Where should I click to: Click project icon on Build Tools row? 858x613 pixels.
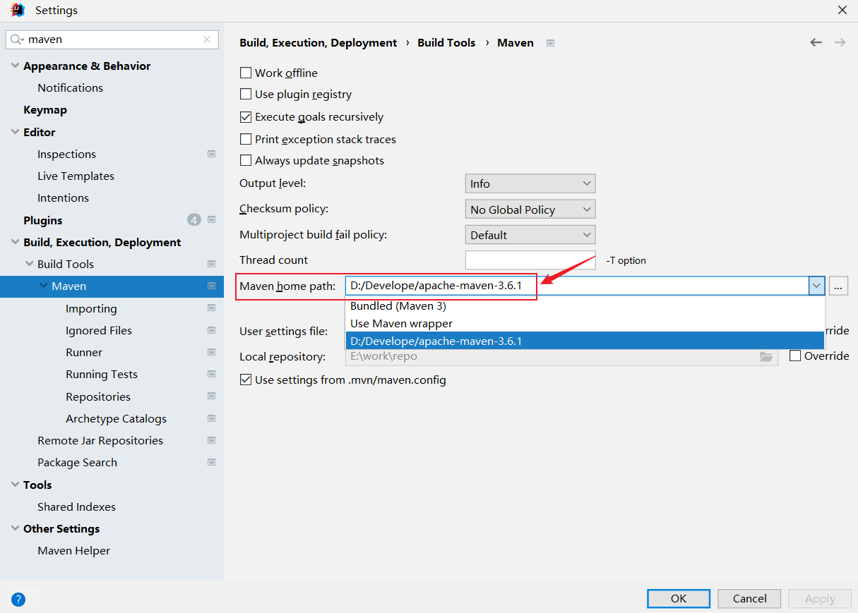point(211,264)
